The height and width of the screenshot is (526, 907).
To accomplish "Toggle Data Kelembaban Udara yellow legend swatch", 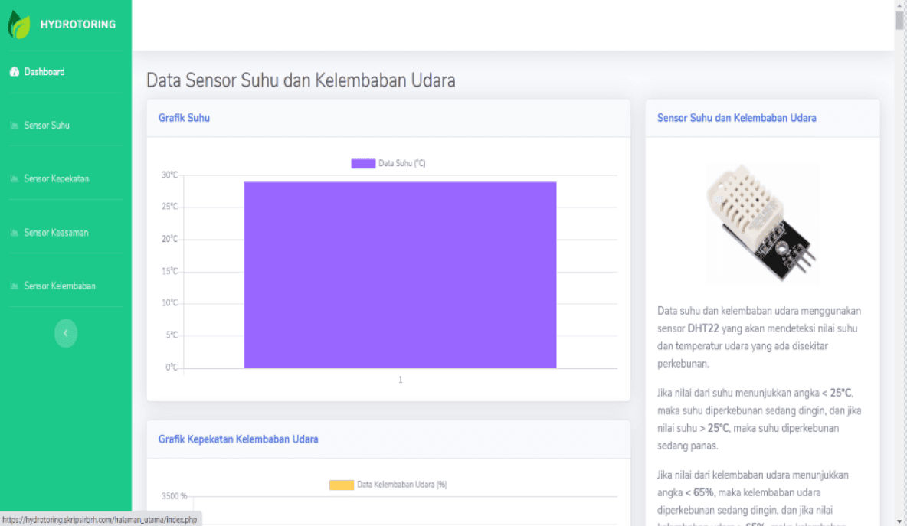I will click(342, 485).
